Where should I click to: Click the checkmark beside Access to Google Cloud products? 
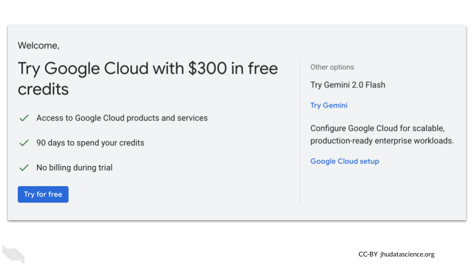24,118
